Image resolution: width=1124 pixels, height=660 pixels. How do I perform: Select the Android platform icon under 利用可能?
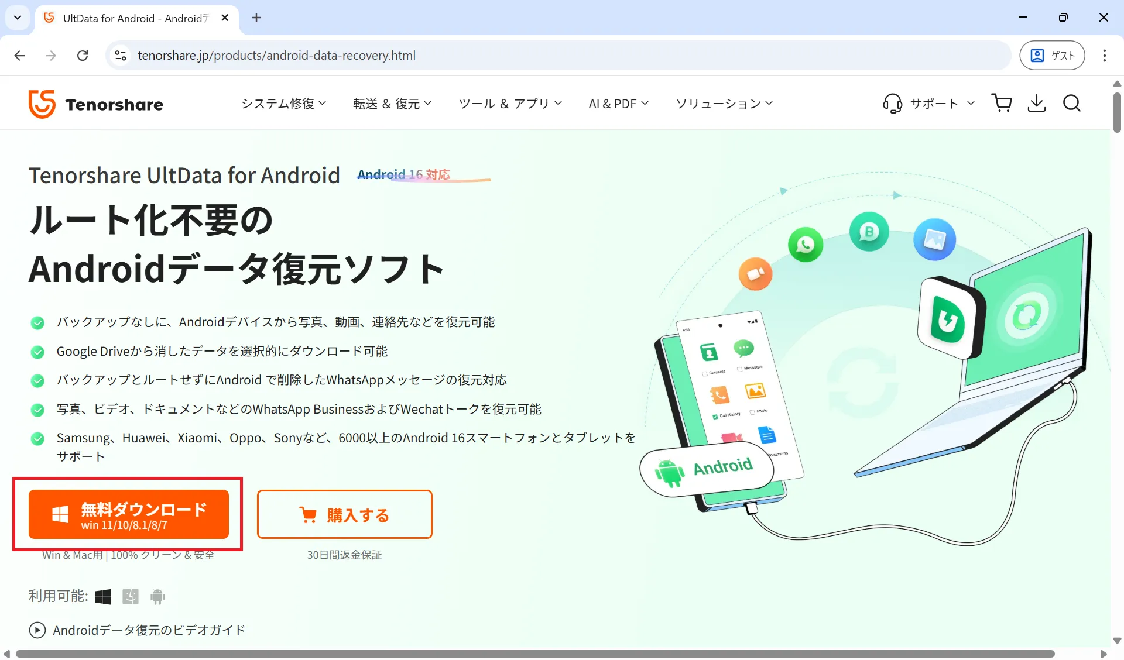click(157, 596)
